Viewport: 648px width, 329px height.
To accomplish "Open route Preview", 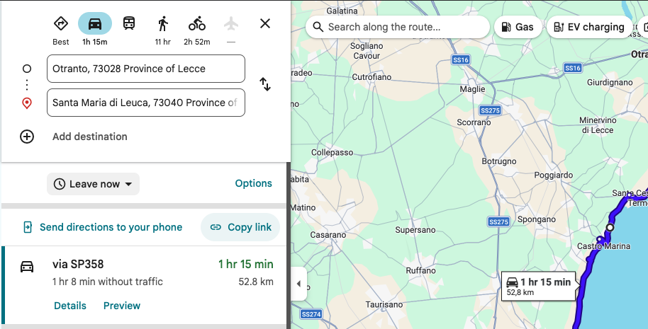I will (x=122, y=306).
